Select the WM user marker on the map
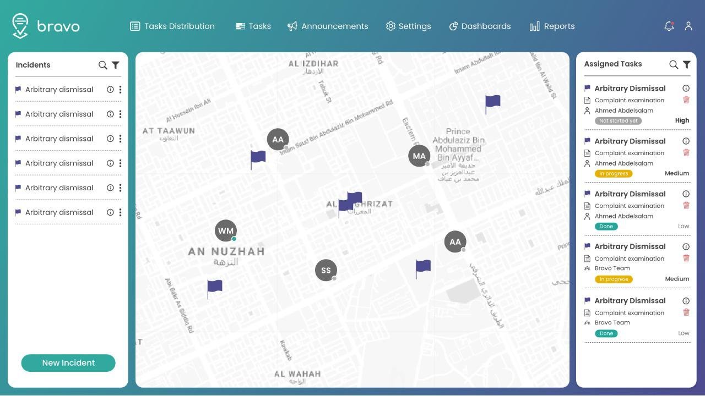The image size is (705, 396). pos(226,231)
